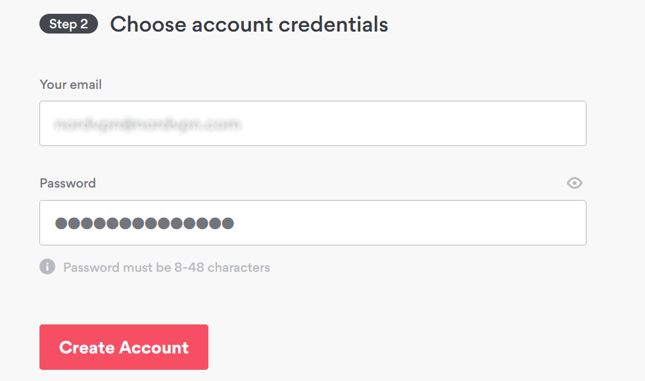Reveal hidden password characters
645x381 pixels.
coord(575,183)
